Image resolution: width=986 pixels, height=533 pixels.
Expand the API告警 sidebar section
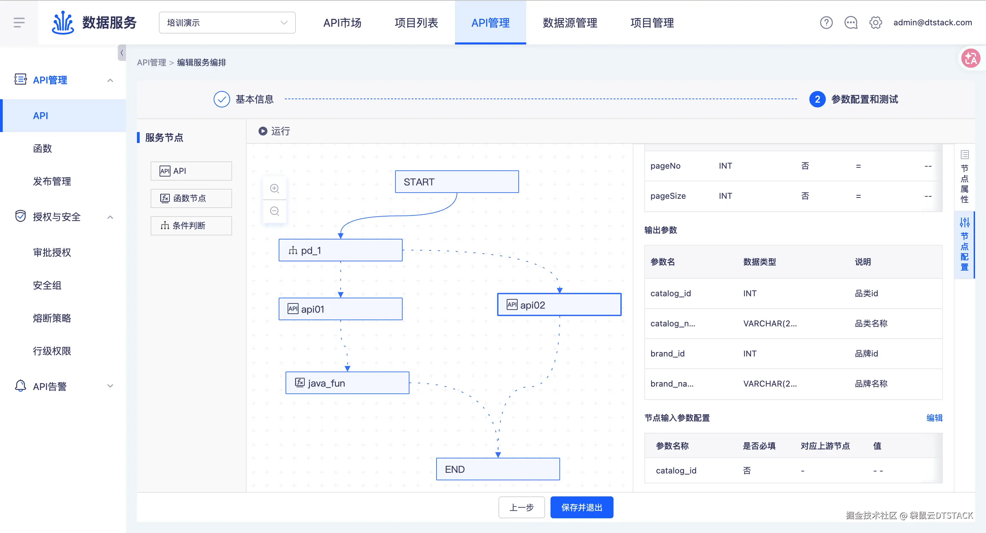[x=110, y=386]
